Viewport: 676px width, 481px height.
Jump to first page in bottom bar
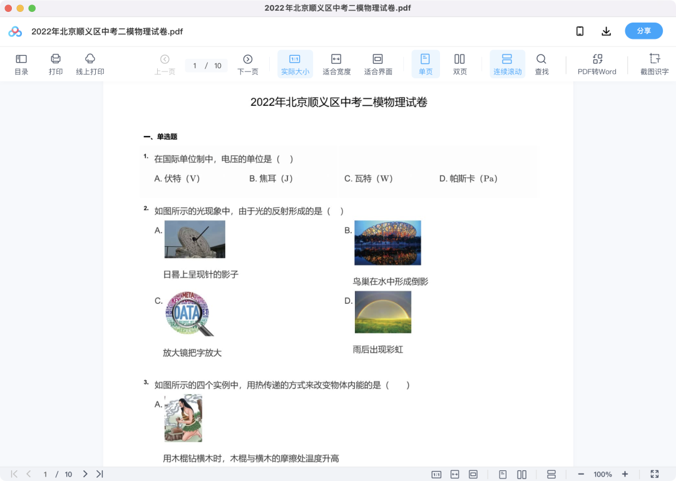pyautogui.click(x=14, y=474)
